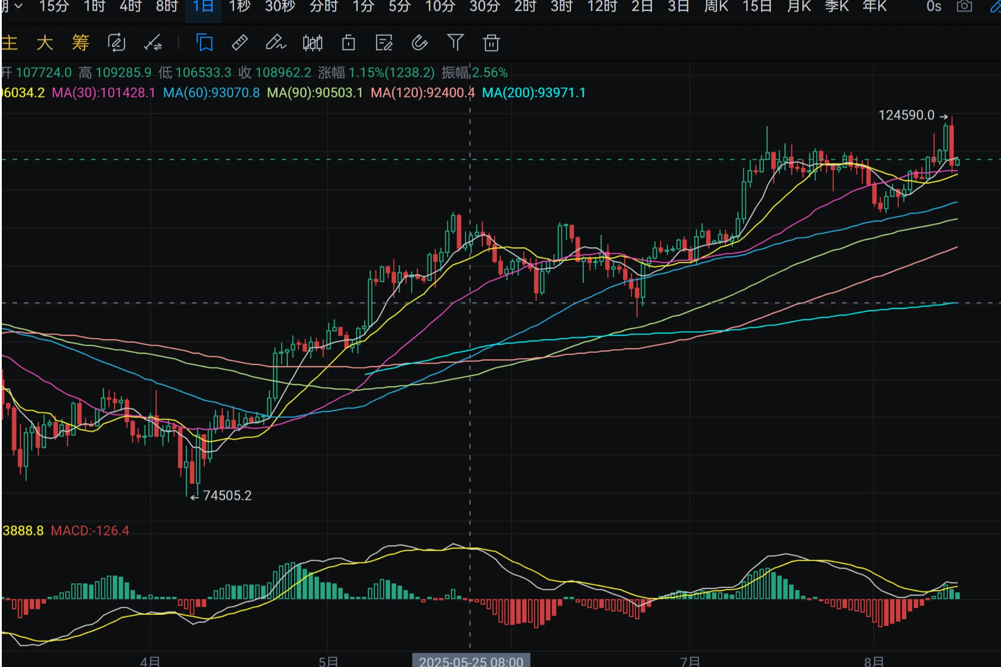Click the 收 108962.2 close price value

tap(274, 73)
